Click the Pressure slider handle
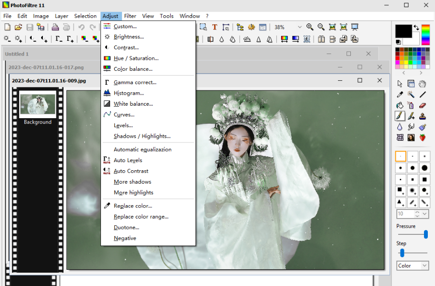 pos(425,234)
